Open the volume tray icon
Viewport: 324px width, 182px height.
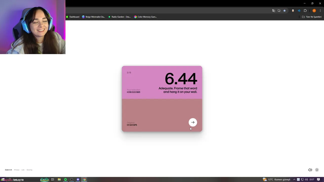point(306,179)
